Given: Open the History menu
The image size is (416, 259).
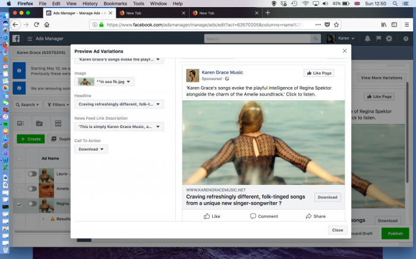Looking at the screenshot, I should 90,4.
